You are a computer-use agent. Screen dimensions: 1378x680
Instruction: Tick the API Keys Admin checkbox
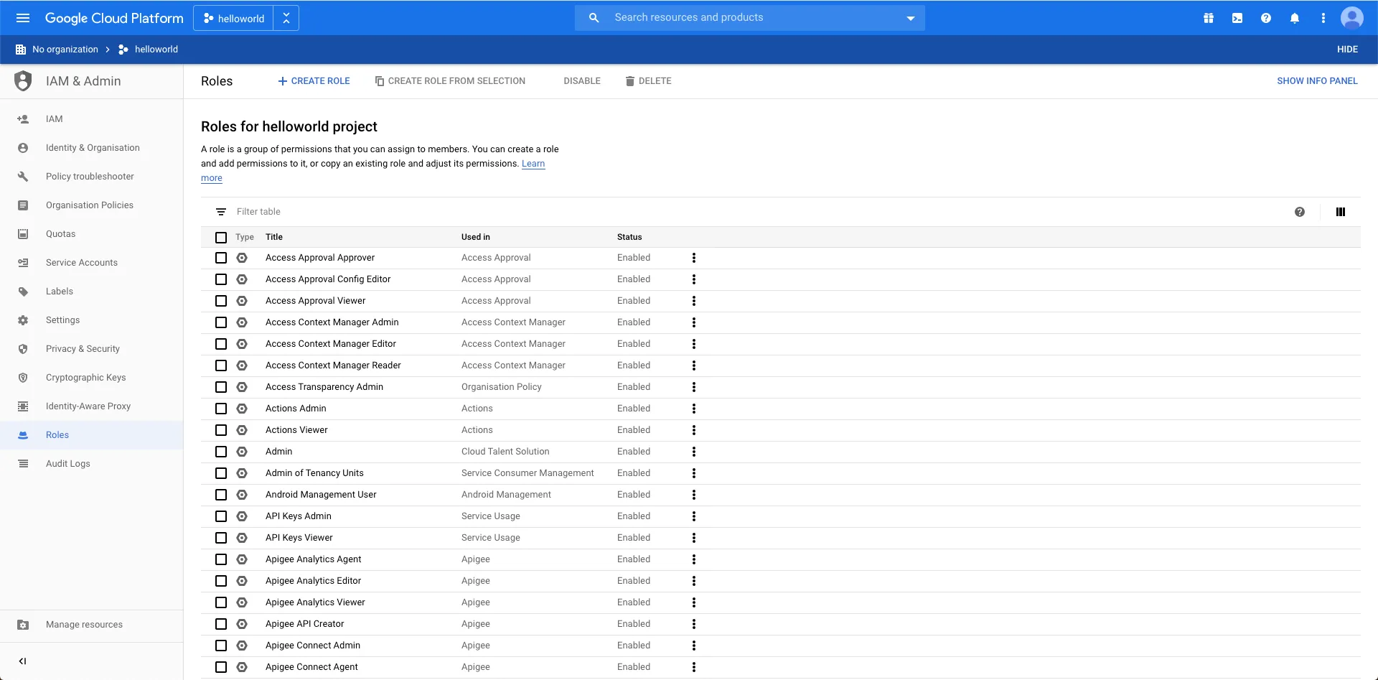coord(221,516)
